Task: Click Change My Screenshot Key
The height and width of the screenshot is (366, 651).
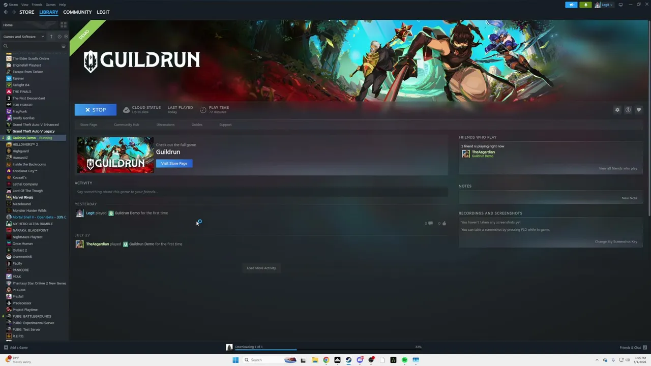Action: point(616,241)
